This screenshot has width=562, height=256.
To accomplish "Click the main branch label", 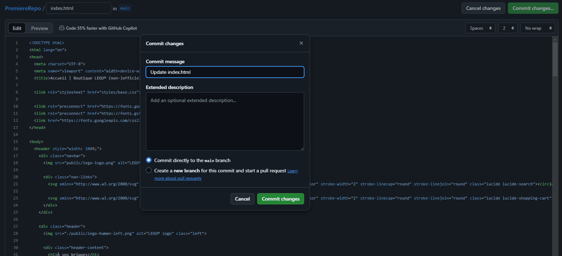I will (125, 8).
